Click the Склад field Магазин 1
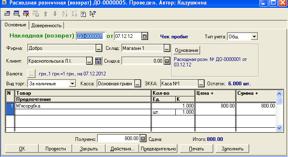 142,49
